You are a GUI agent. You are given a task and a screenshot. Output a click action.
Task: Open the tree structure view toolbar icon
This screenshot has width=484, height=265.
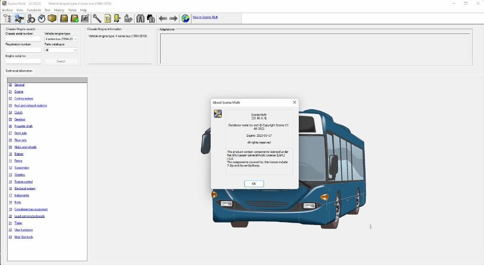(x=8, y=19)
